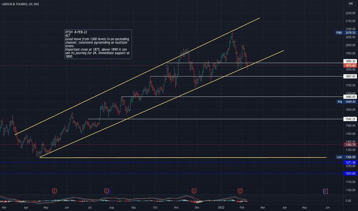Image resolution: width=358 pixels, height=211 pixels.
Task: Click the red 1875.60 current price label
Action: (350, 66)
